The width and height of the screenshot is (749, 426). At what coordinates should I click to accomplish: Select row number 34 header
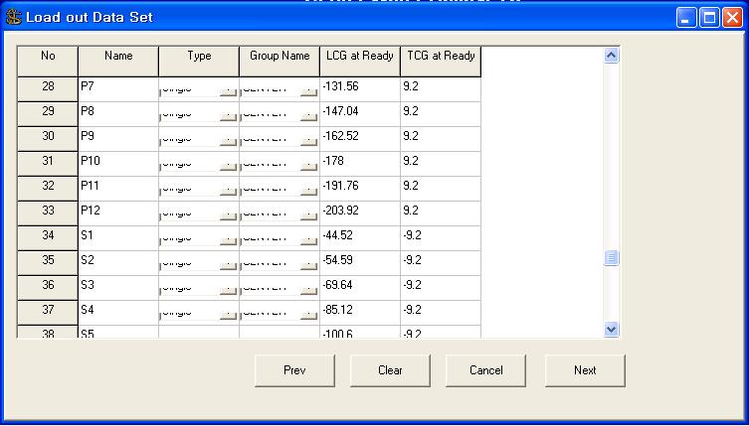pyautogui.click(x=48, y=235)
